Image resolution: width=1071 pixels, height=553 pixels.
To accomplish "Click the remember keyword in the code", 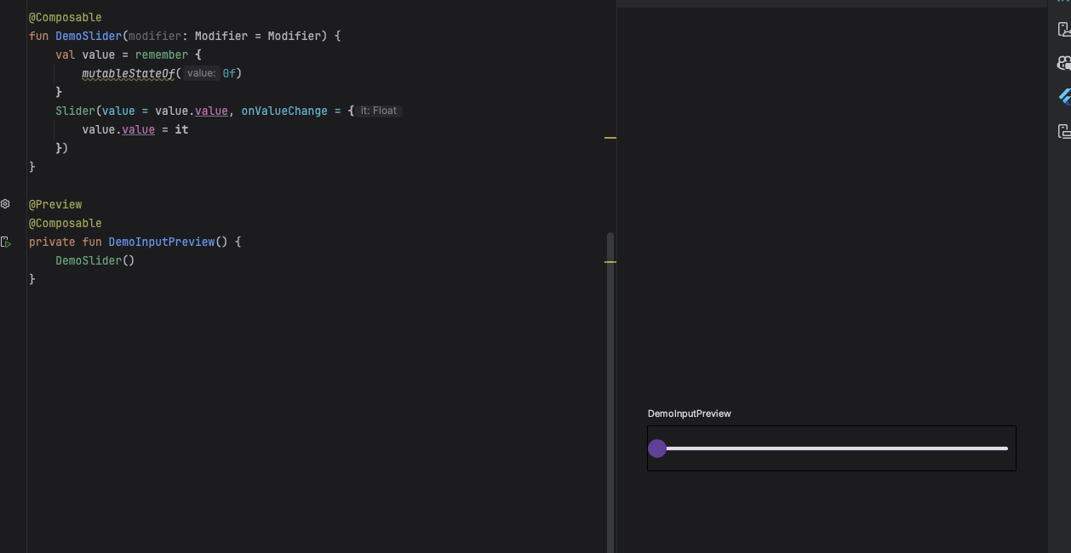I will point(161,54).
